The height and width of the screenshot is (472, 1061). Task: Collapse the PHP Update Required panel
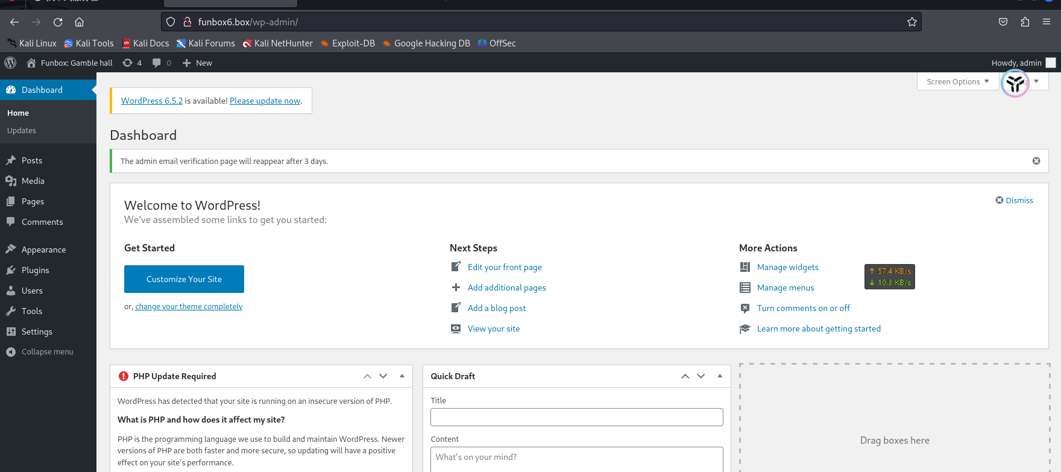point(402,376)
